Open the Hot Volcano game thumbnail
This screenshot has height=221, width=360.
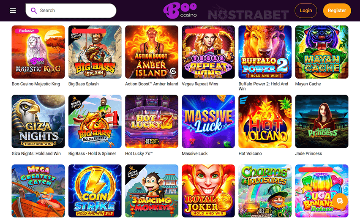click(x=265, y=121)
